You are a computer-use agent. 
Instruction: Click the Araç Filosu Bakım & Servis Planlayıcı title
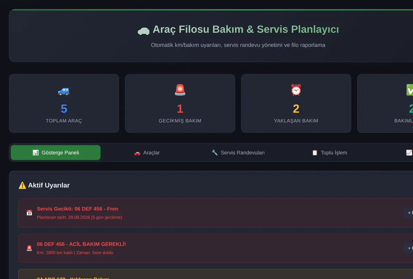coord(245,29)
